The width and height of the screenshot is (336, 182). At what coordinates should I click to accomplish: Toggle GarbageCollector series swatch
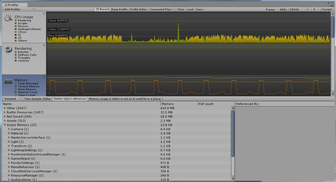[16, 29]
